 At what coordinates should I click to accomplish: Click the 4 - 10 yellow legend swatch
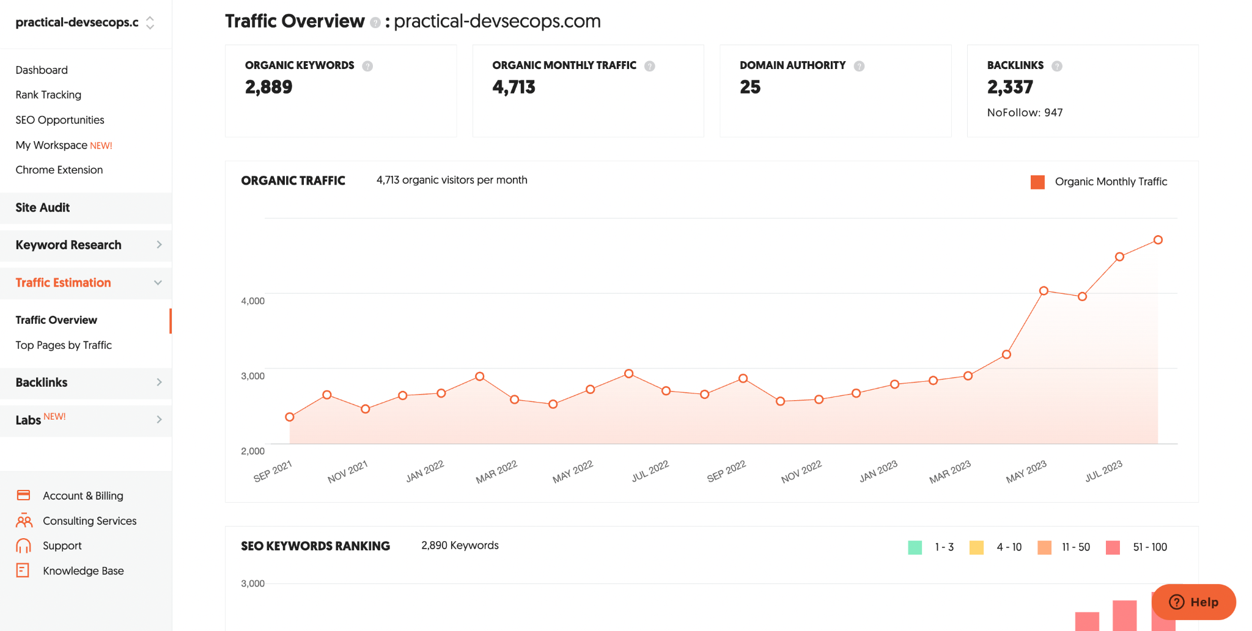coord(977,547)
